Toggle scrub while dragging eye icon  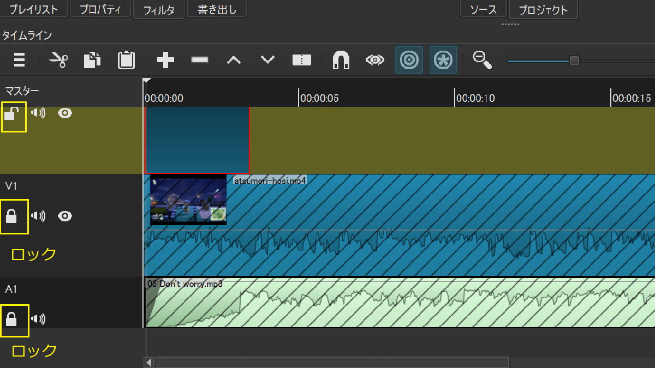click(375, 60)
